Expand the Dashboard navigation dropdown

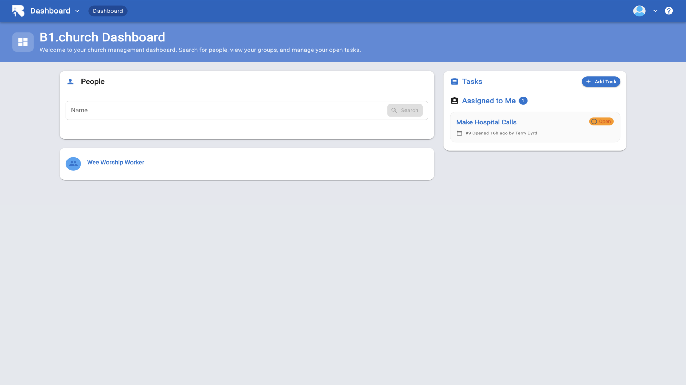tap(77, 11)
